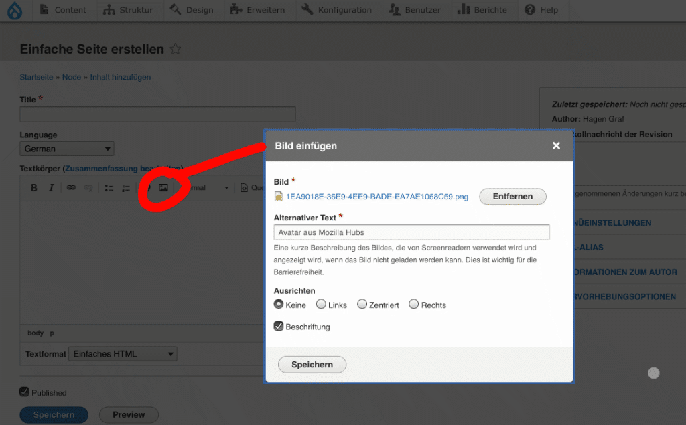Open the Design admin menu
Image resolution: width=686 pixels, height=425 pixels.
point(192,10)
